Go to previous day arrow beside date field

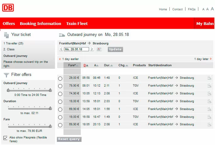pyautogui.click(x=61, y=49)
